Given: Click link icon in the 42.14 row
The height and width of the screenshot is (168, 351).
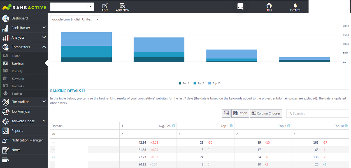Looking at the screenshot, I should coord(53,143).
